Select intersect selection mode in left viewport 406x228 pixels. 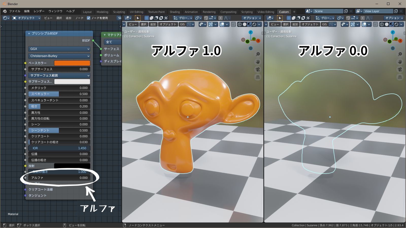pos(166,18)
